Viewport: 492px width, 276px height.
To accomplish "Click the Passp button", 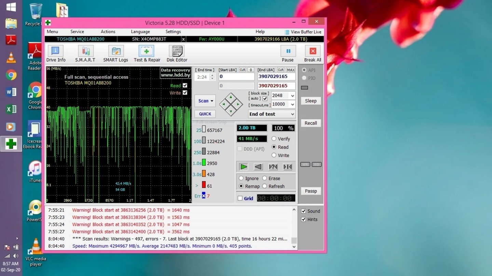I will [311, 191].
